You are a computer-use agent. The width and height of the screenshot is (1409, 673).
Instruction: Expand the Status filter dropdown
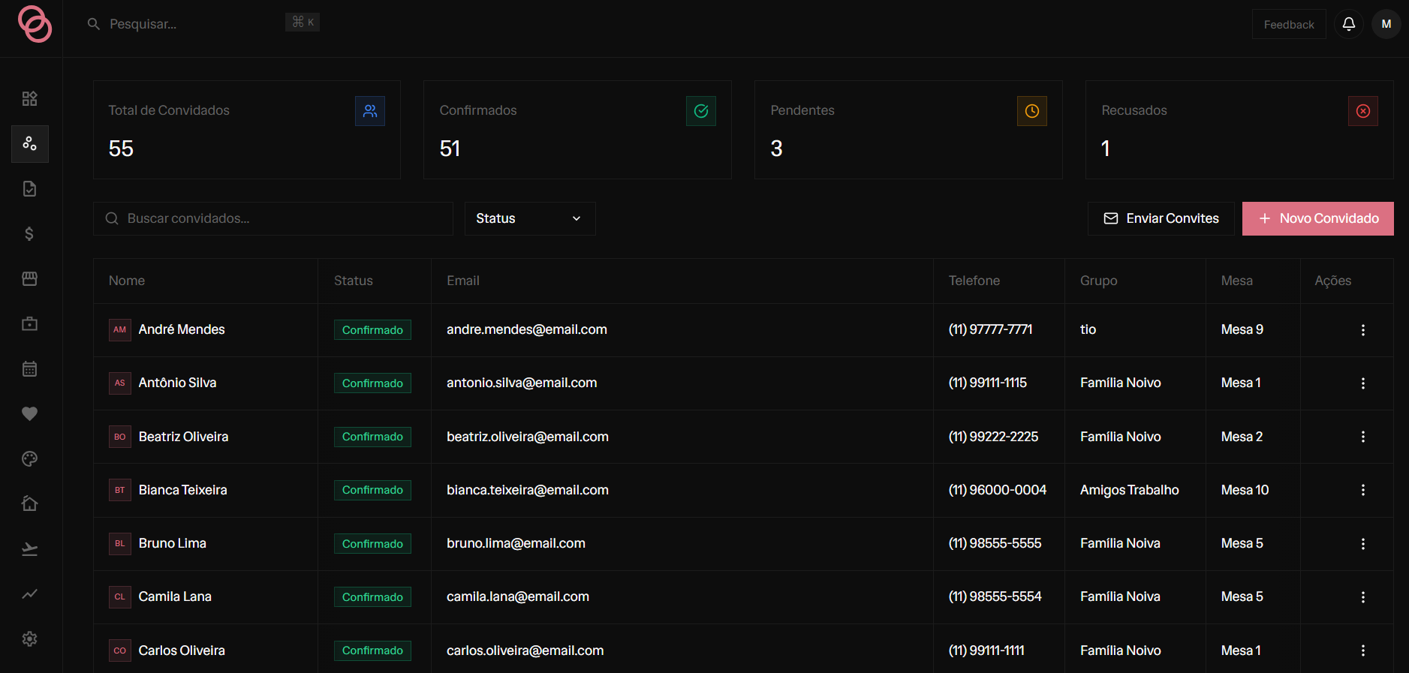[530, 218]
